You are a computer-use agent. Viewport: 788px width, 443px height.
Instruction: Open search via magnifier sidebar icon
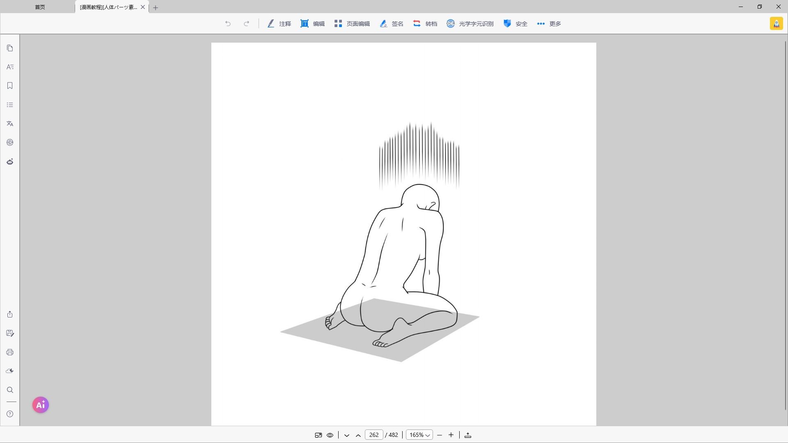pos(10,390)
